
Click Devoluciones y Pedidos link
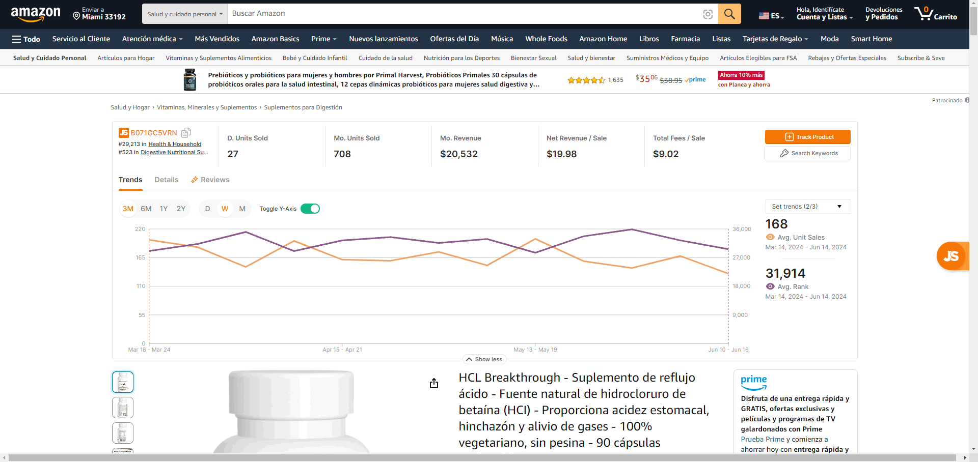(884, 14)
